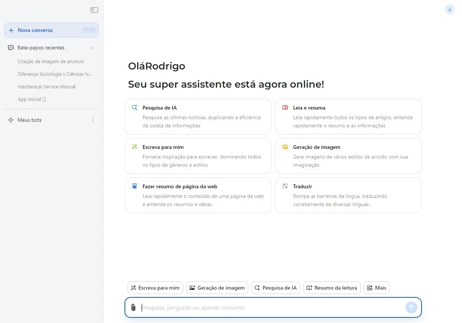This screenshot has width=462, height=323.
Task: Open the user profile avatar
Action: [x=450, y=9]
